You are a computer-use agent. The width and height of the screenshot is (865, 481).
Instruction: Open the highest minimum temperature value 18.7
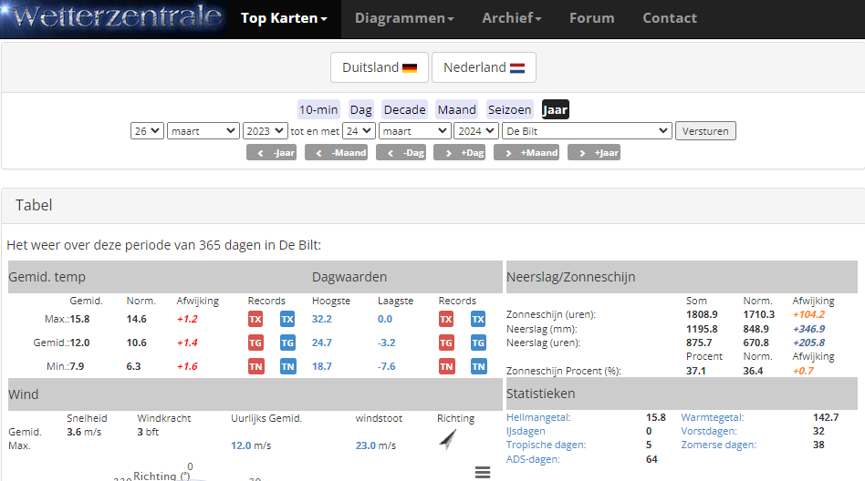(321, 366)
